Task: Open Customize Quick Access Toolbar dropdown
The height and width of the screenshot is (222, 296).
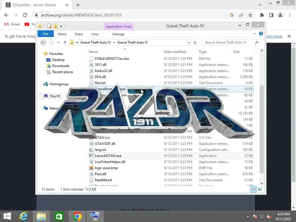Action: pos(61,26)
